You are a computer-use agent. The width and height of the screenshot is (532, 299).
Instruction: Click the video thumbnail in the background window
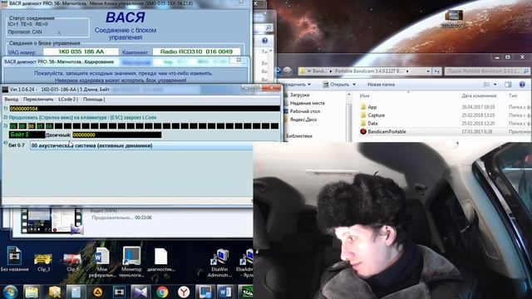(51, 221)
